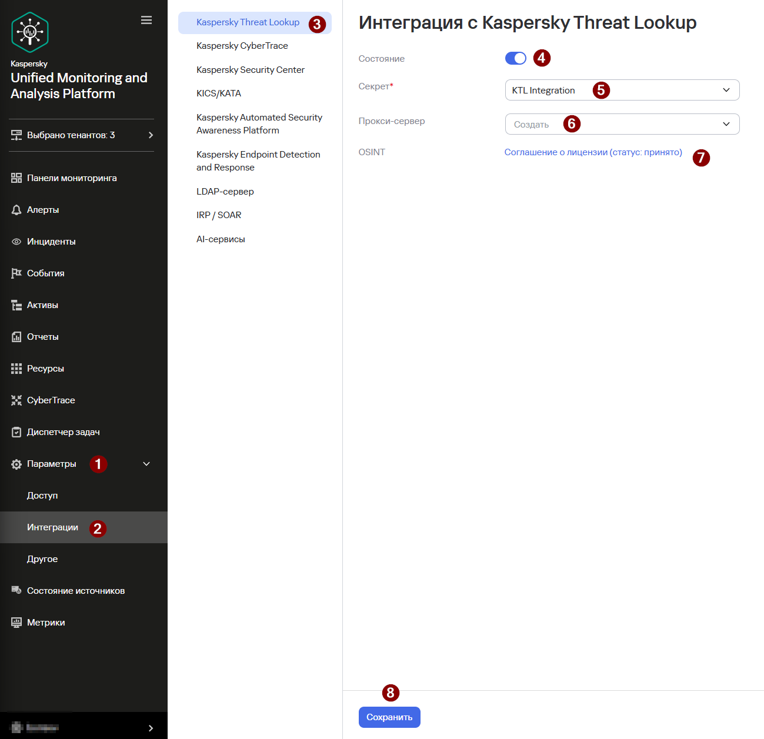Click the Kaspersky KUMA logo icon

30,32
